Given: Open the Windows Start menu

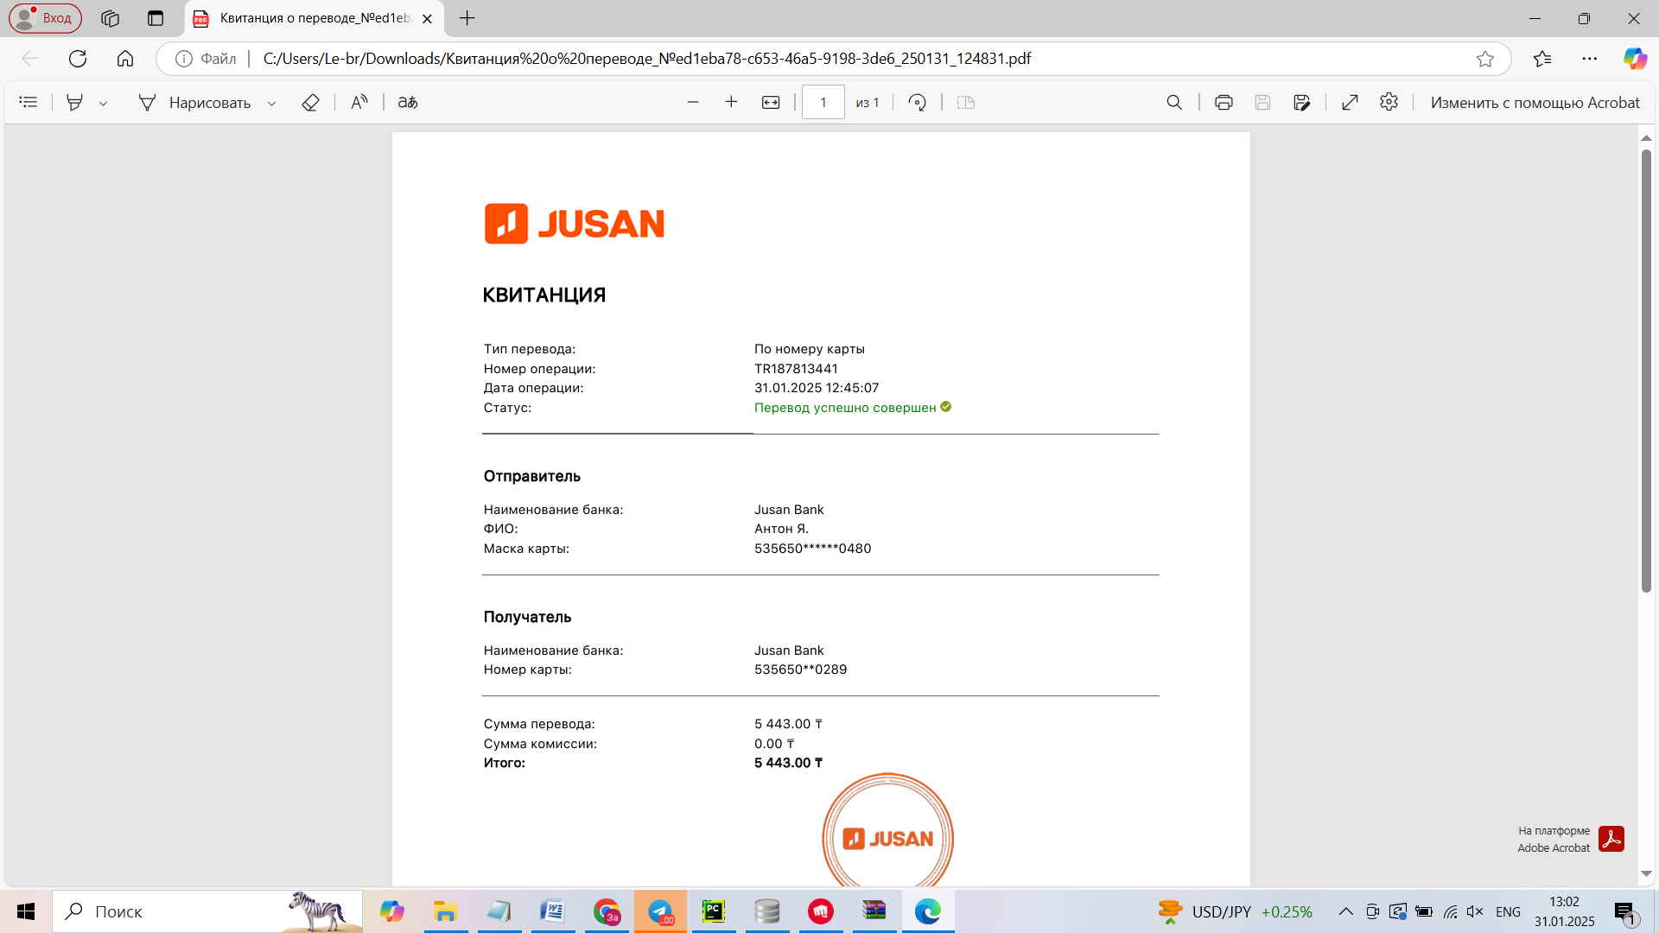Looking at the screenshot, I should point(26,911).
